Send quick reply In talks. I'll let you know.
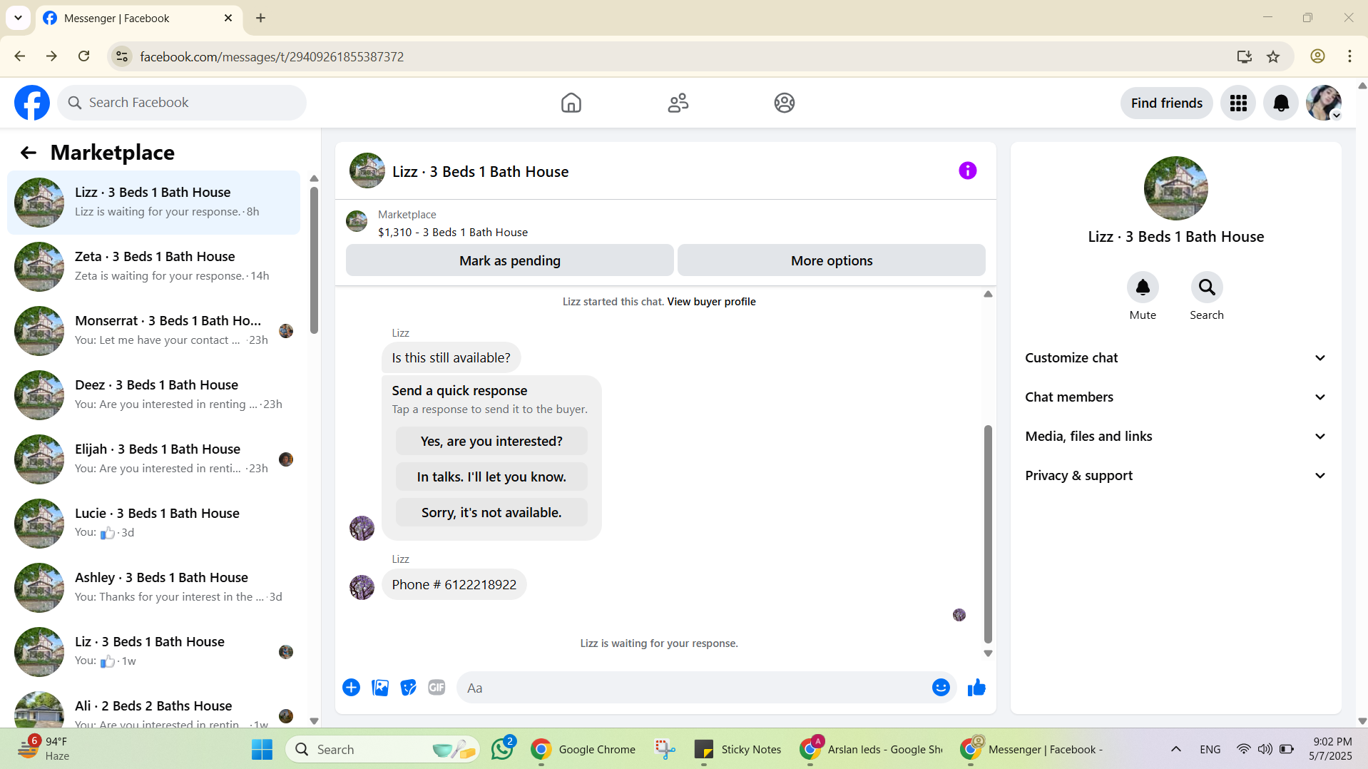 pyautogui.click(x=491, y=477)
